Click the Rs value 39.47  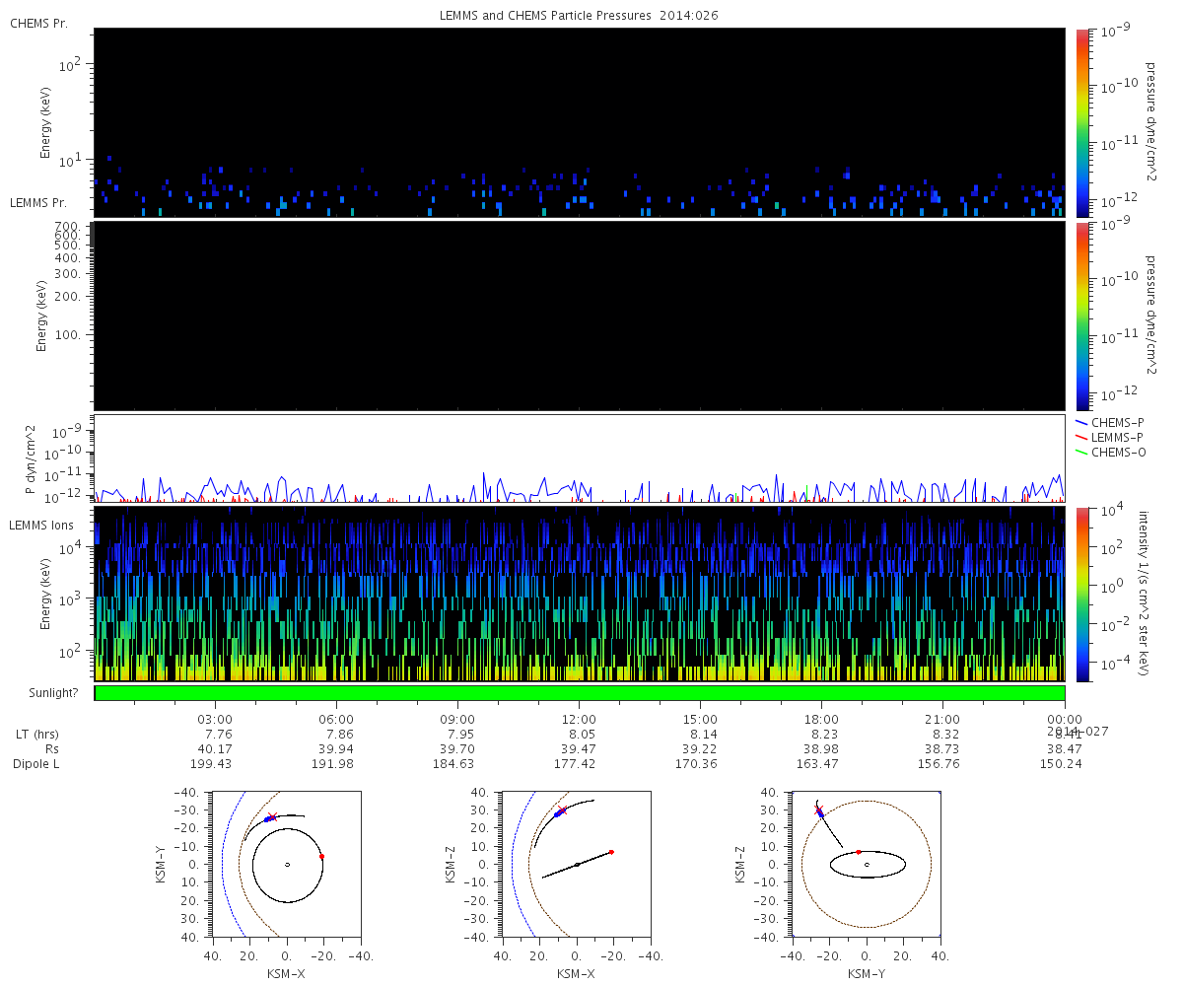coord(579,749)
